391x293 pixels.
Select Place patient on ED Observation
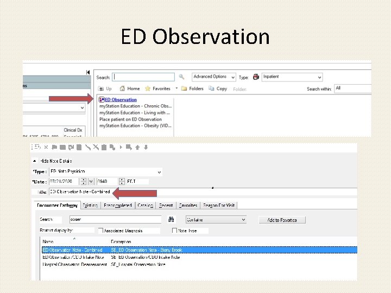130,119
